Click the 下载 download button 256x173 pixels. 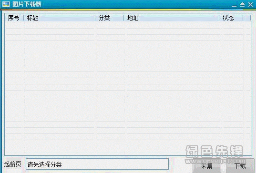coord(240,166)
